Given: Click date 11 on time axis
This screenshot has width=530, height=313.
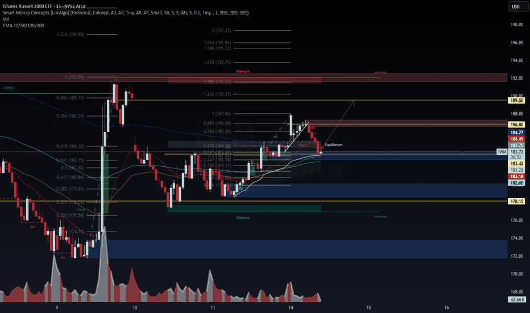Looking at the screenshot, I should pos(213,307).
